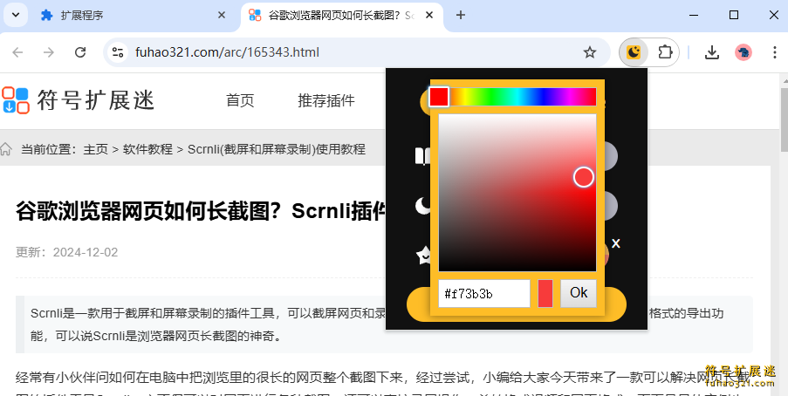View site information icon in address bar
Image resolution: width=788 pixels, height=396 pixels.
(x=118, y=52)
